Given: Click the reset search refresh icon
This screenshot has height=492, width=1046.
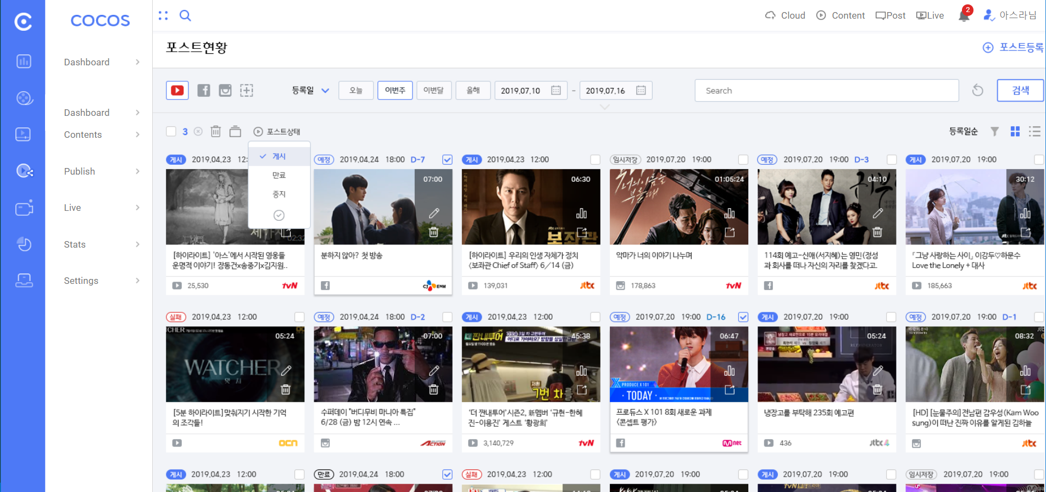Looking at the screenshot, I should pos(978,90).
